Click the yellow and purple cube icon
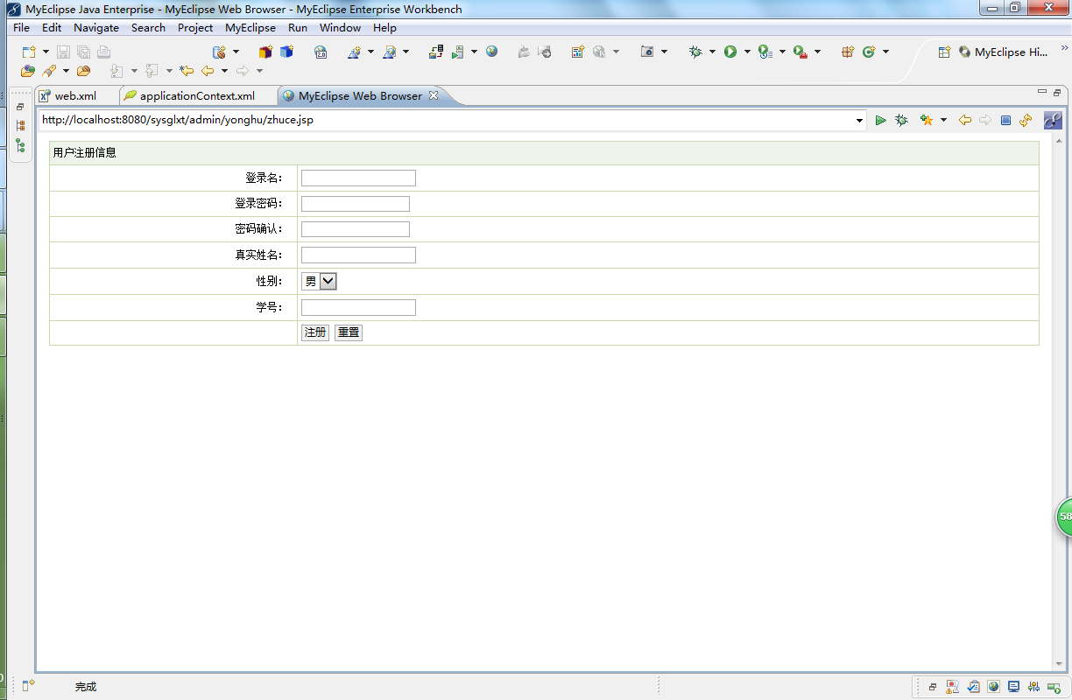Viewport: 1072px width, 700px height. pyautogui.click(x=265, y=52)
